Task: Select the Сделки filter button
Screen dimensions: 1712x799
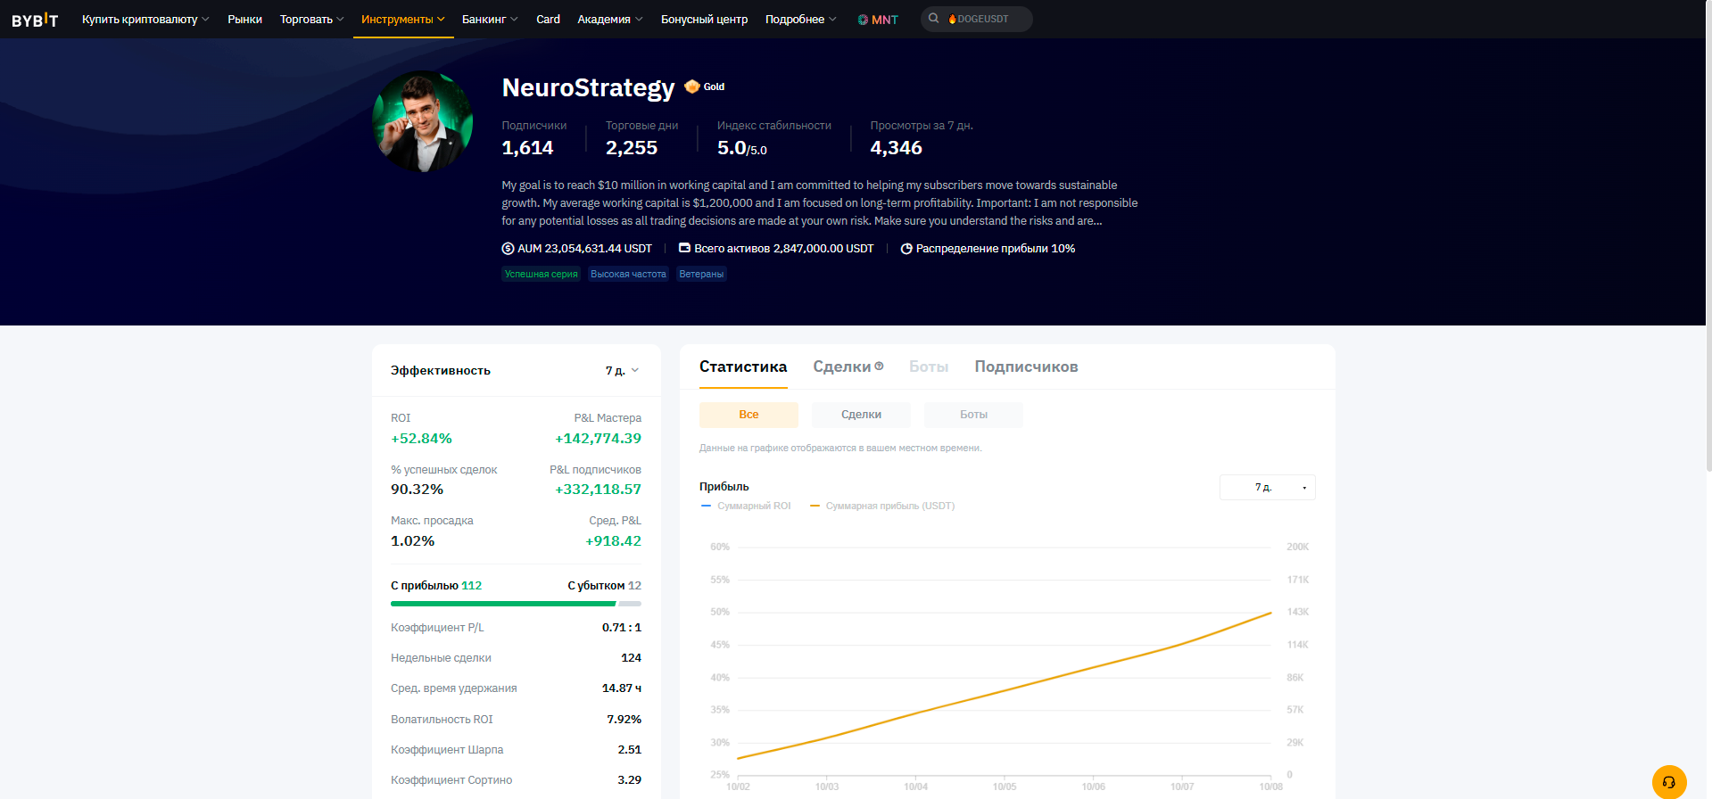Action: tap(861, 415)
